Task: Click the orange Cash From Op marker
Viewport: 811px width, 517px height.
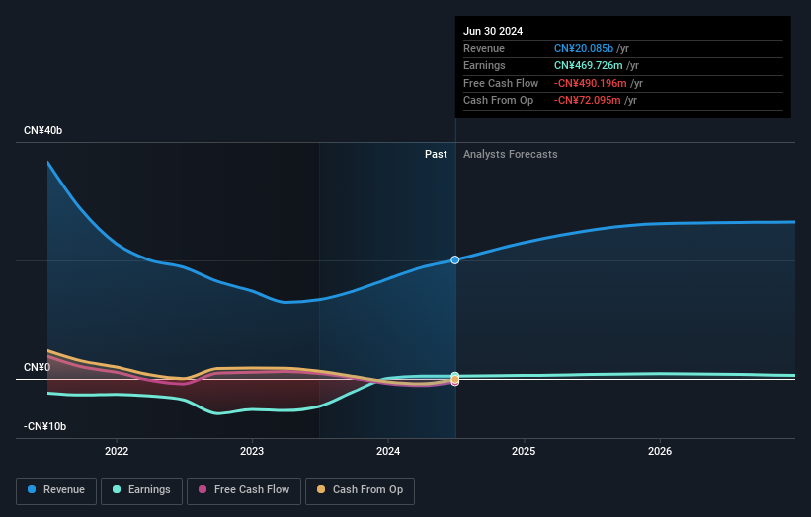Action: tap(455, 380)
